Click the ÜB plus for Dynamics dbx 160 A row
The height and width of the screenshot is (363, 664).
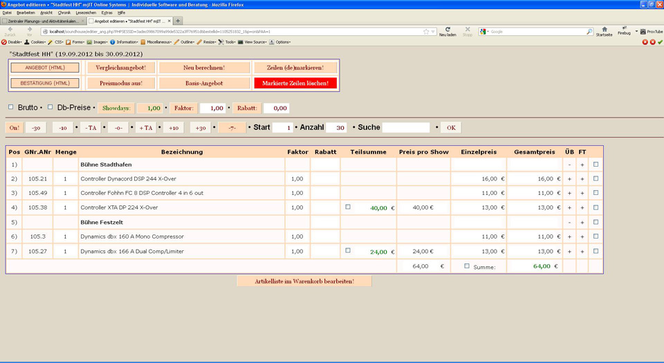tap(569, 237)
